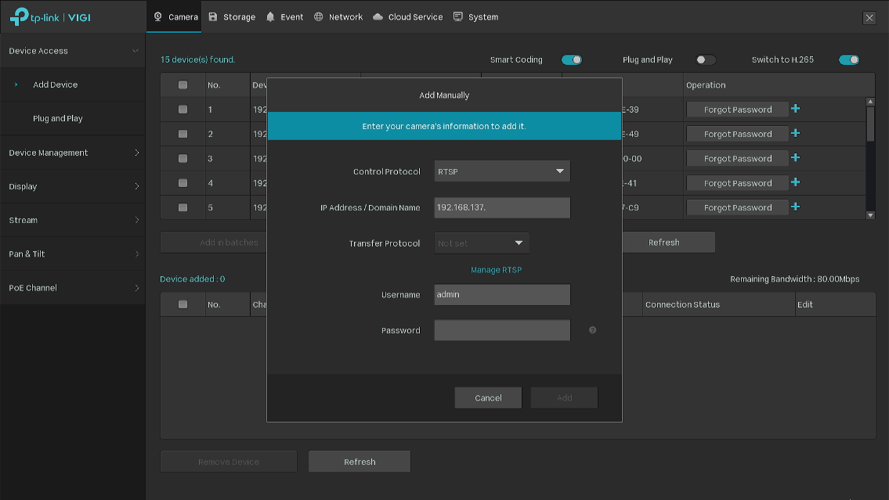Click the Camera tab icon

coord(157,17)
